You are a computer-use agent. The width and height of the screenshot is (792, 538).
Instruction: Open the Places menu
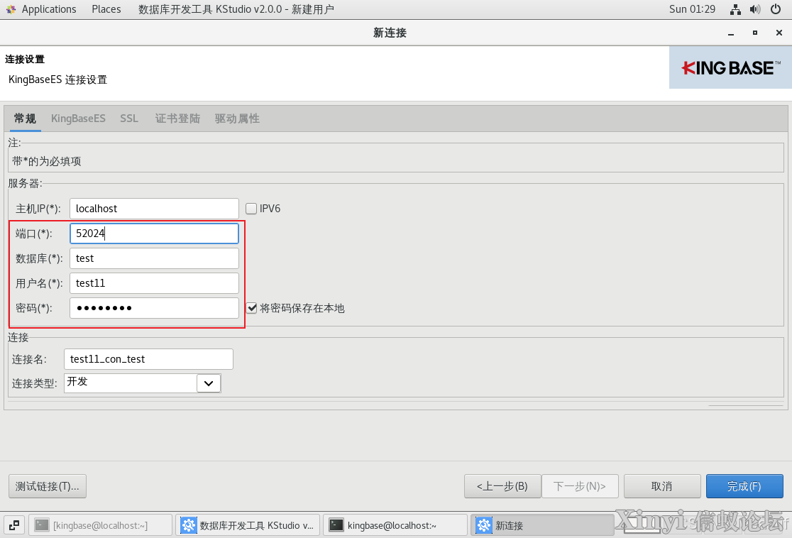click(106, 9)
